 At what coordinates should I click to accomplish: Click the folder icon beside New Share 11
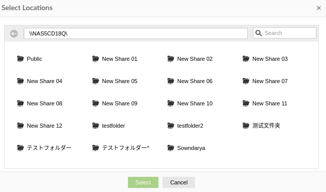click(x=246, y=103)
